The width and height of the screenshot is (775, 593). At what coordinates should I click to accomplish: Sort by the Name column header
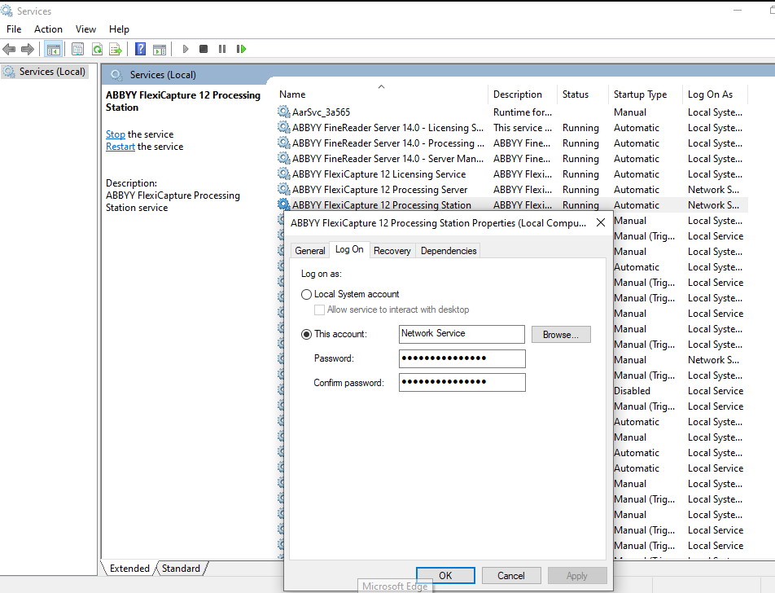[x=381, y=94]
